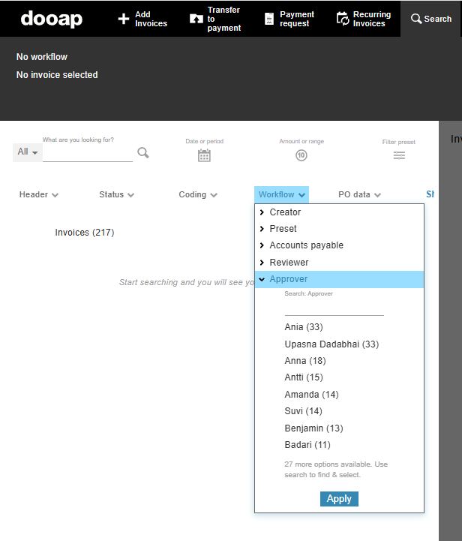Select approver Ania (33)
Viewport: 462px width, 541px height.
click(304, 327)
